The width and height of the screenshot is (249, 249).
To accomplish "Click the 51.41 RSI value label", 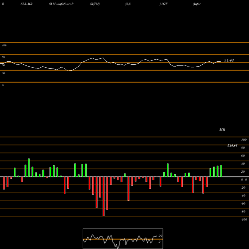I will (229, 60).
